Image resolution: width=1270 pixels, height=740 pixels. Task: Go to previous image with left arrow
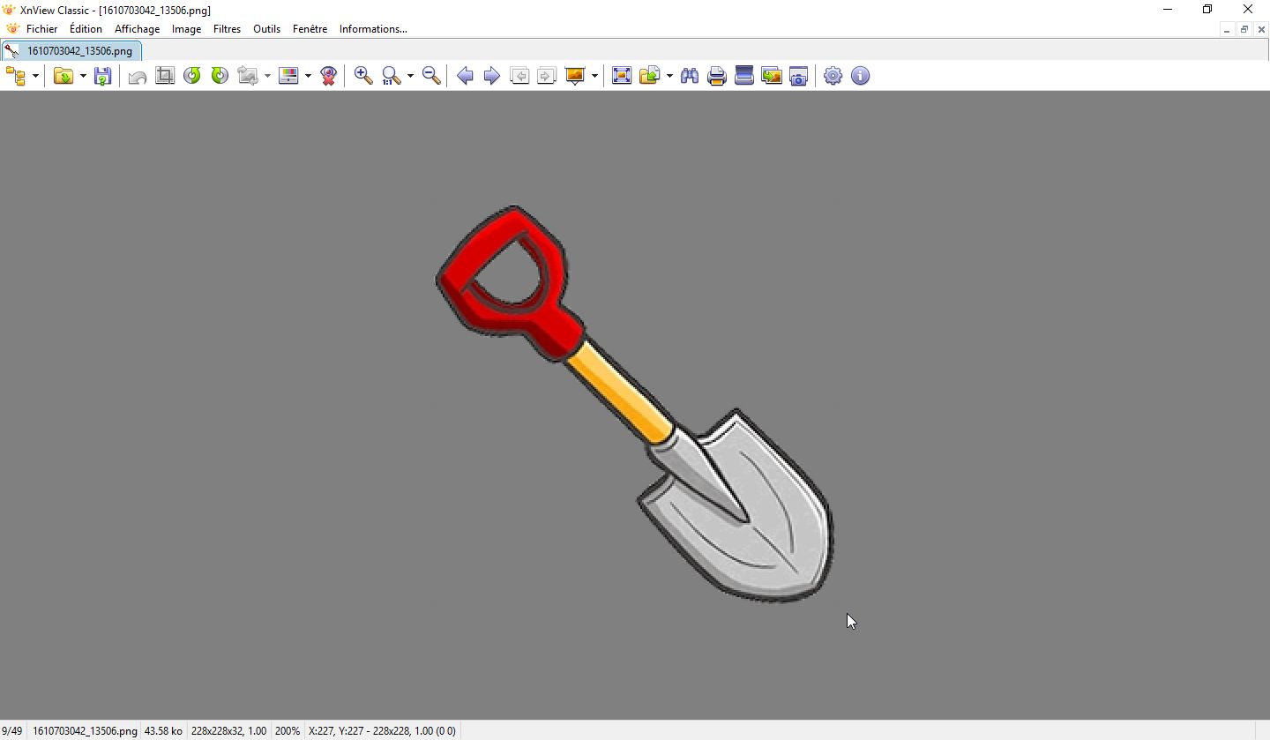(x=466, y=76)
